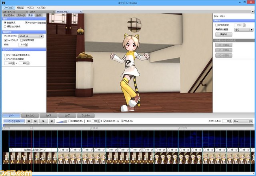
Task: Select the リップ timeline button
Action: 67,115
